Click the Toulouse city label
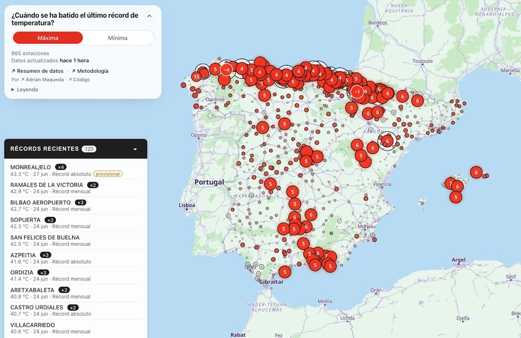This screenshot has width=521, height=338. [423, 61]
